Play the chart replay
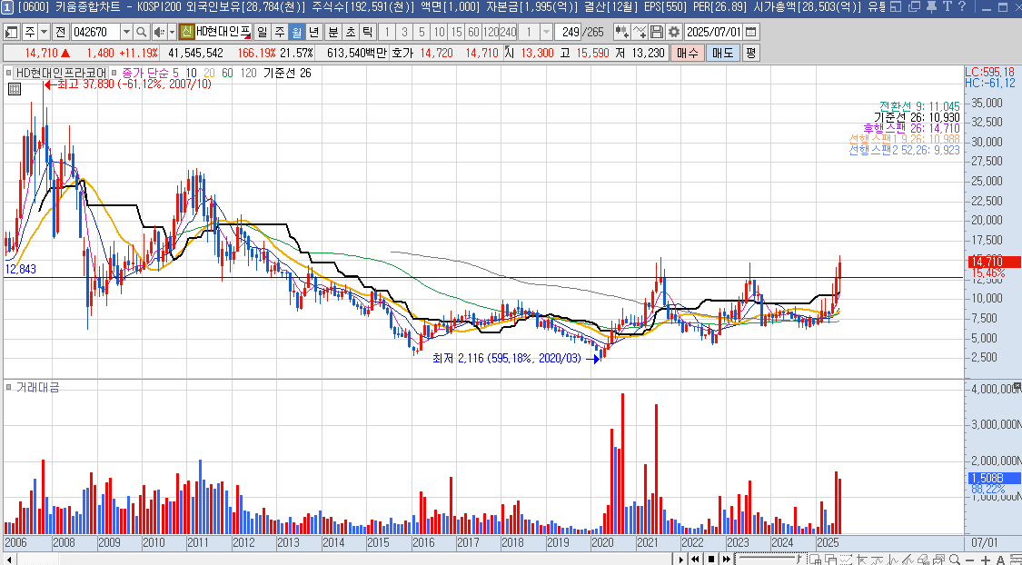The width and height of the screenshot is (1022, 565). [680, 560]
